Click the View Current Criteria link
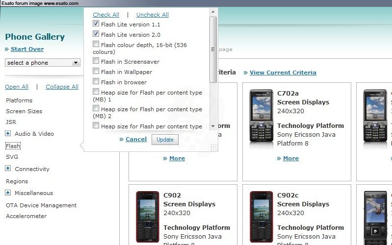Image resolution: width=392 pixels, height=245 pixels. [x=283, y=73]
